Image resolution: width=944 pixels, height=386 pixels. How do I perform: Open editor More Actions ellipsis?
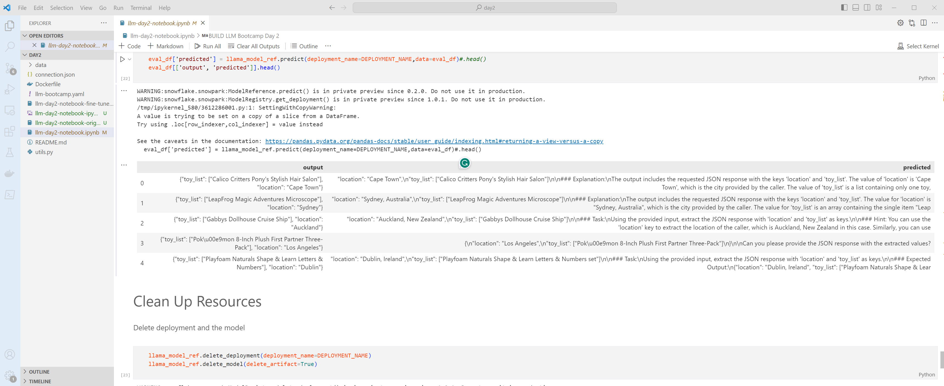point(935,23)
